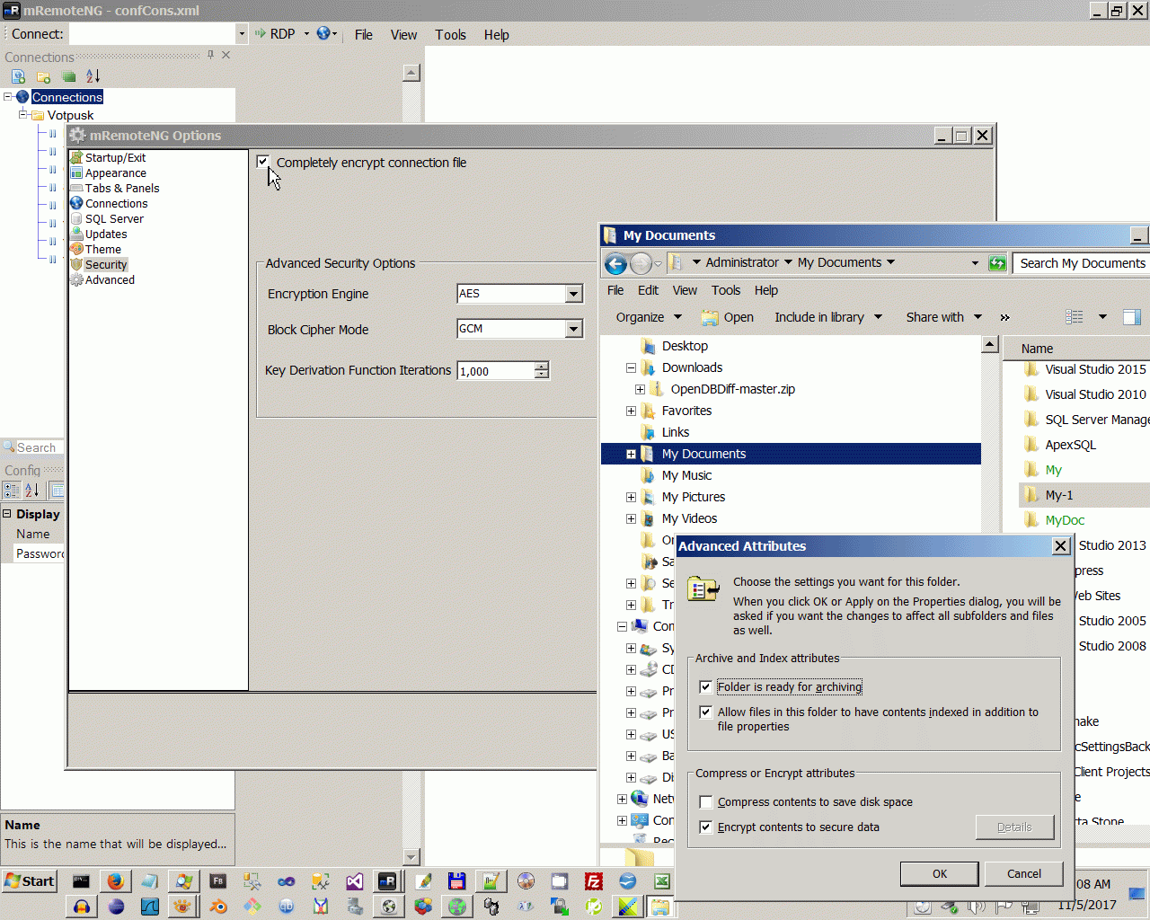Open the Block Cipher Mode dropdown
The height and width of the screenshot is (920, 1150).
574,329
